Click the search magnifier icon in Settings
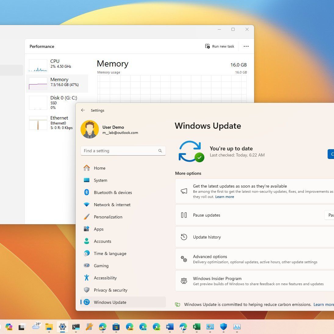 tap(160, 151)
